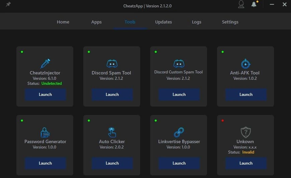Click the 'Linkvertise Bypasser' title
Viewport: 291px width, 178px height.
point(179,141)
